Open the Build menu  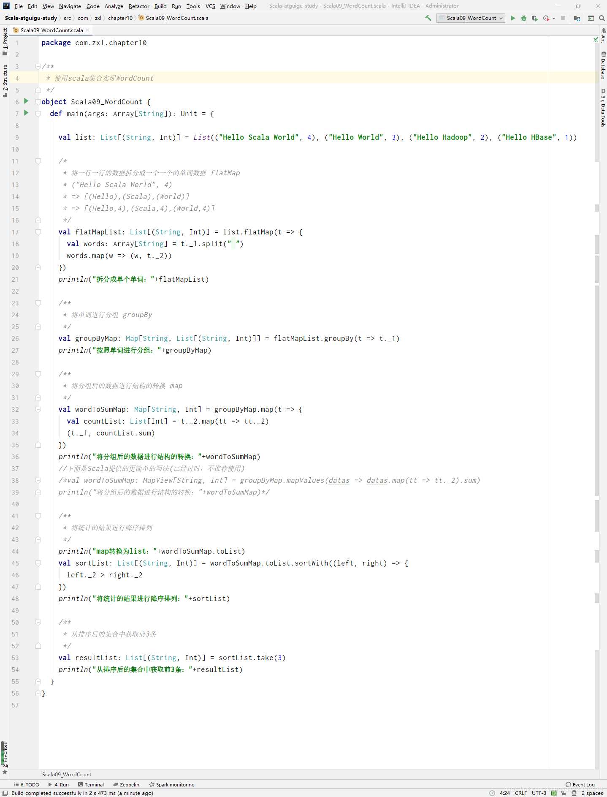pyautogui.click(x=160, y=6)
